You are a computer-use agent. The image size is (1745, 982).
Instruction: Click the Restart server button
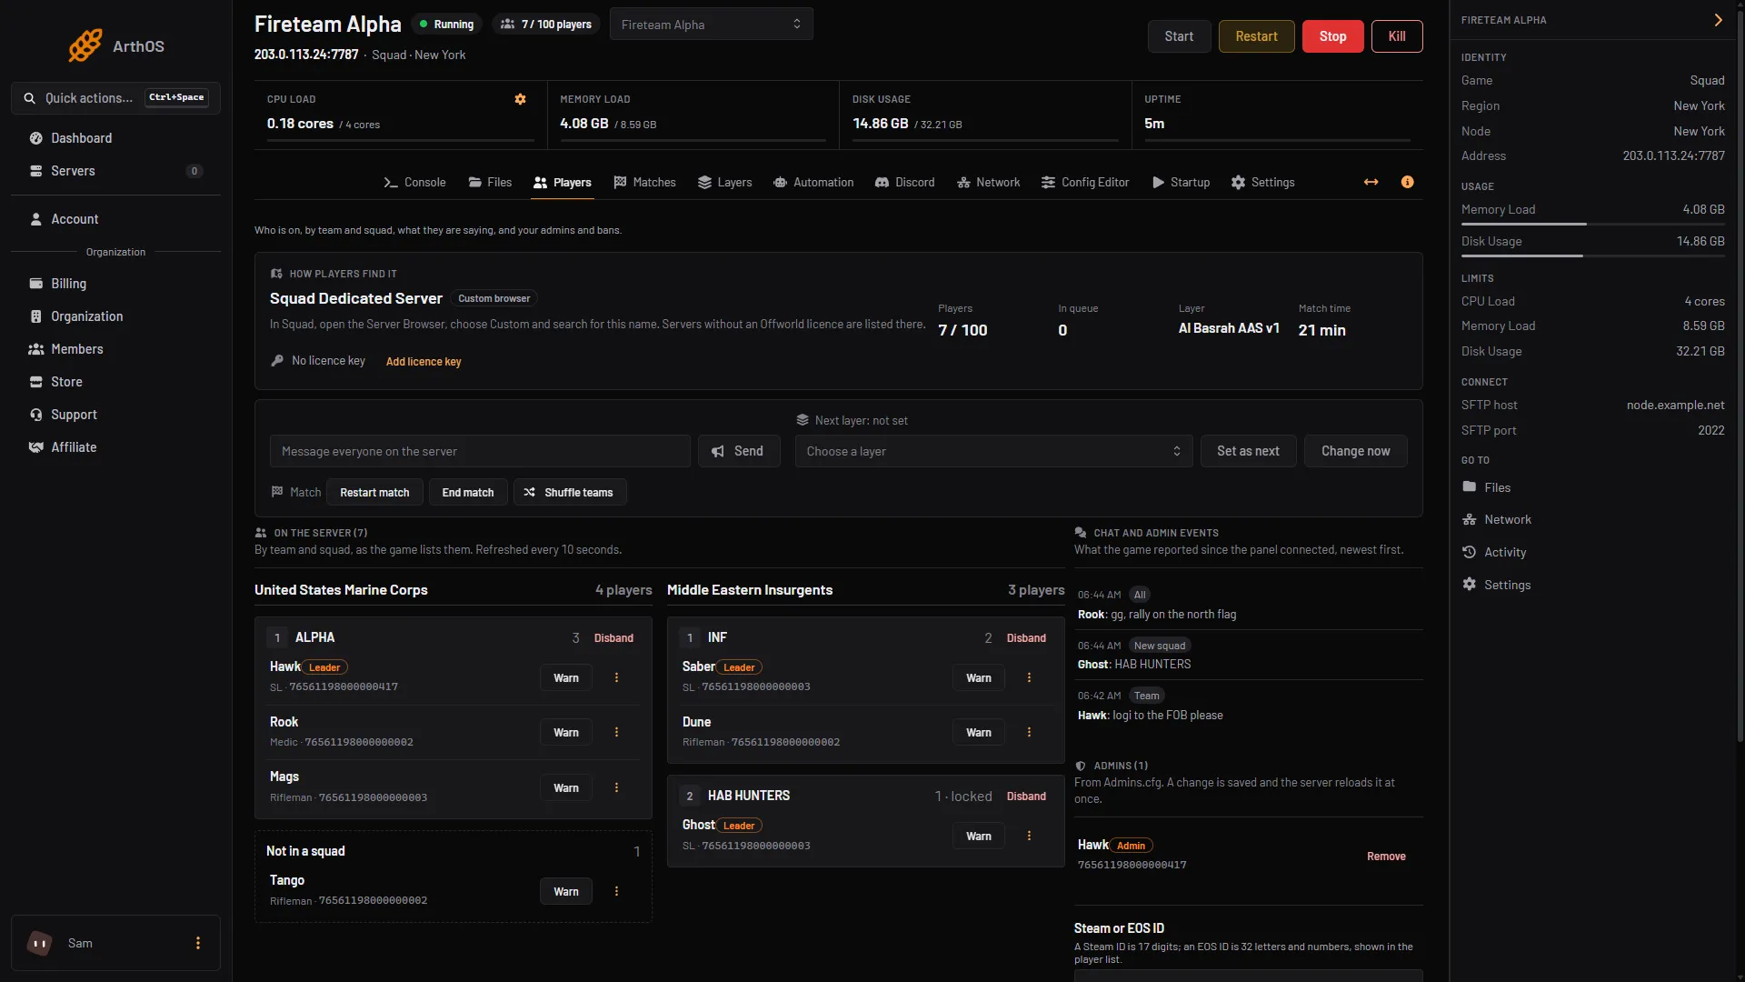pos(1256,36)
